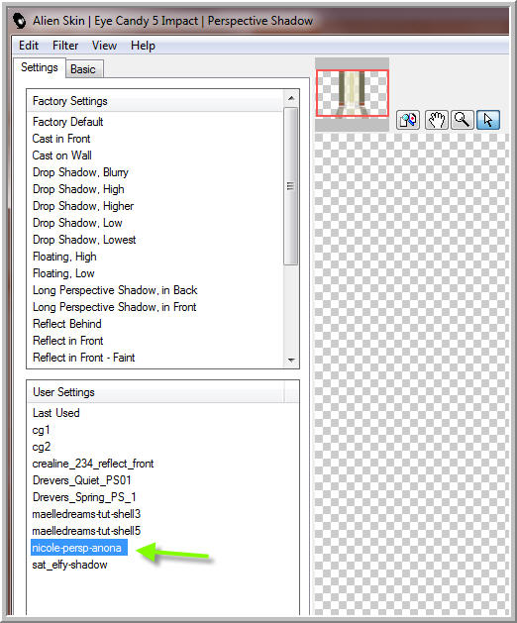
Task: Choose the nicole-persp-anona user setting
Action: point(76,548)
